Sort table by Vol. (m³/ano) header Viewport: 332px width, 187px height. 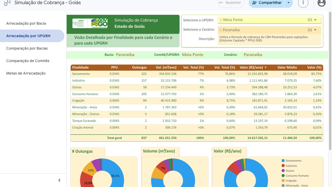point(166,68)
